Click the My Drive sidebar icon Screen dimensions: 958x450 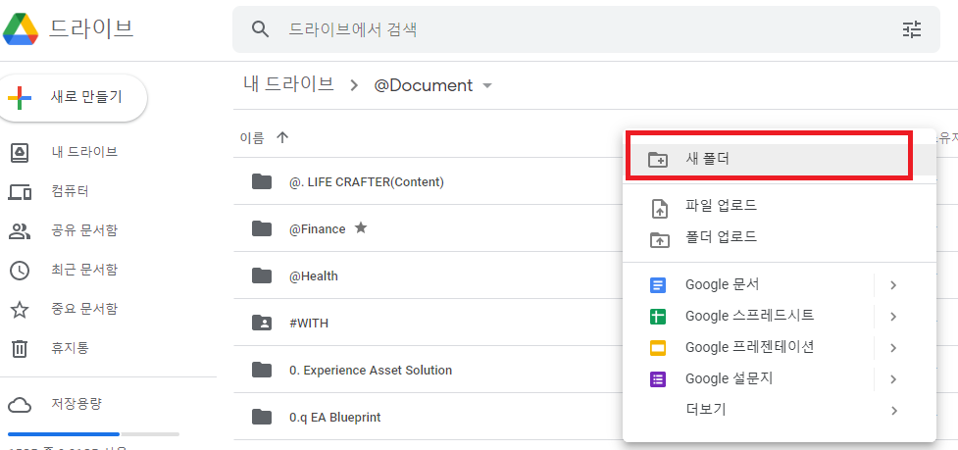click(x=20, y=153)
